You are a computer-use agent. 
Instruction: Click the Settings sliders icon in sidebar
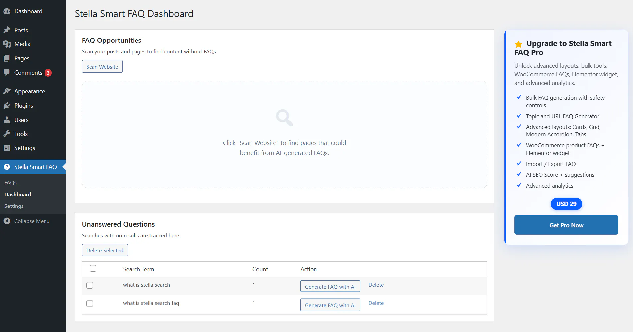click(x=7, y=148)
